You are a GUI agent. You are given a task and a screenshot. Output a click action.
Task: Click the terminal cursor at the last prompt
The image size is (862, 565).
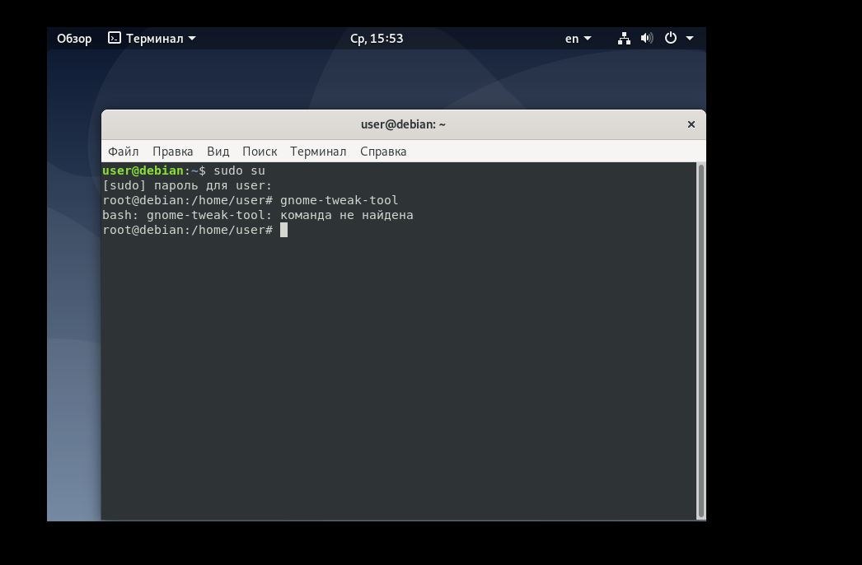(x=283, y=231)
